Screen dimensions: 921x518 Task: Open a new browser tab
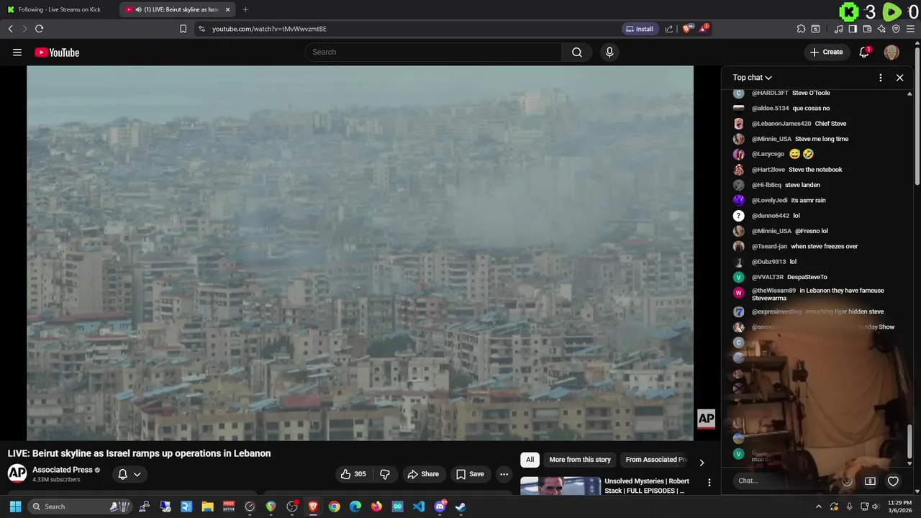point(245,9)
